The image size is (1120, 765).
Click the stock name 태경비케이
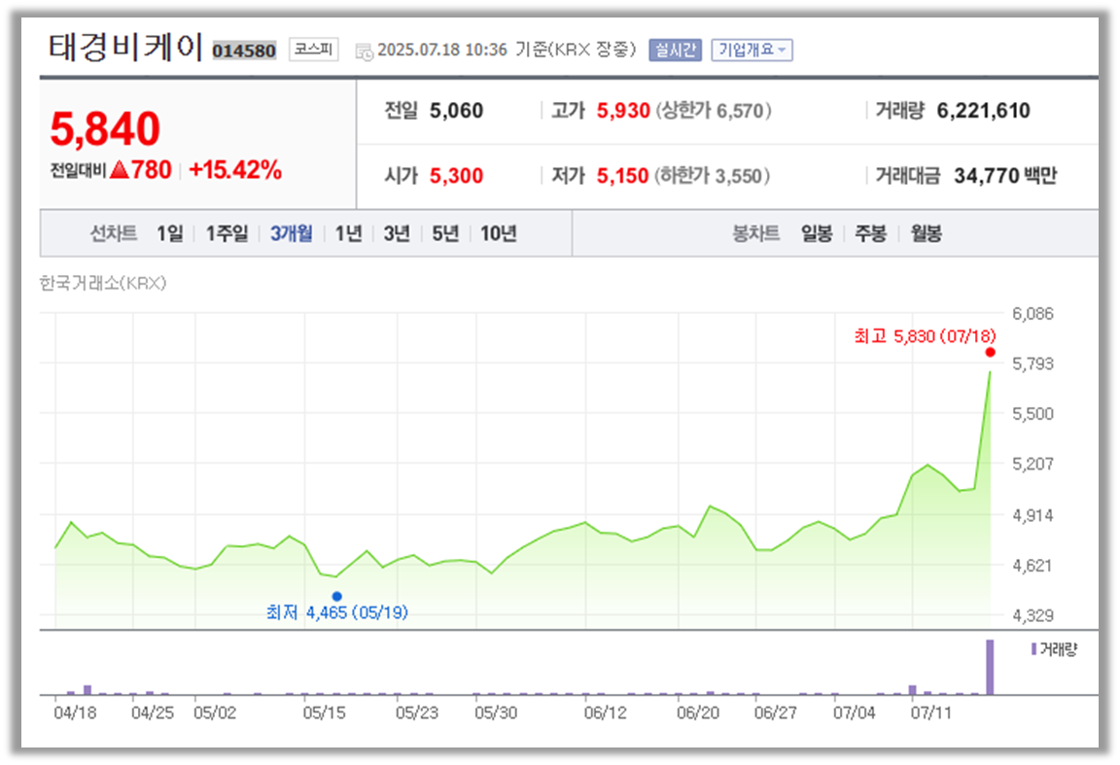pyautogui.click(x=125, y=48)
